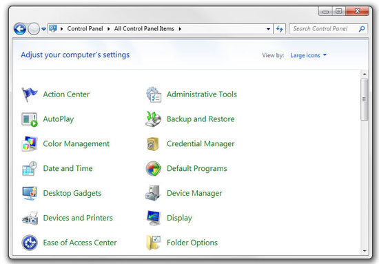The height and width of the screenshot is (264, 379).
Task: Open the Large icons view dropdown
Action: 309,55
